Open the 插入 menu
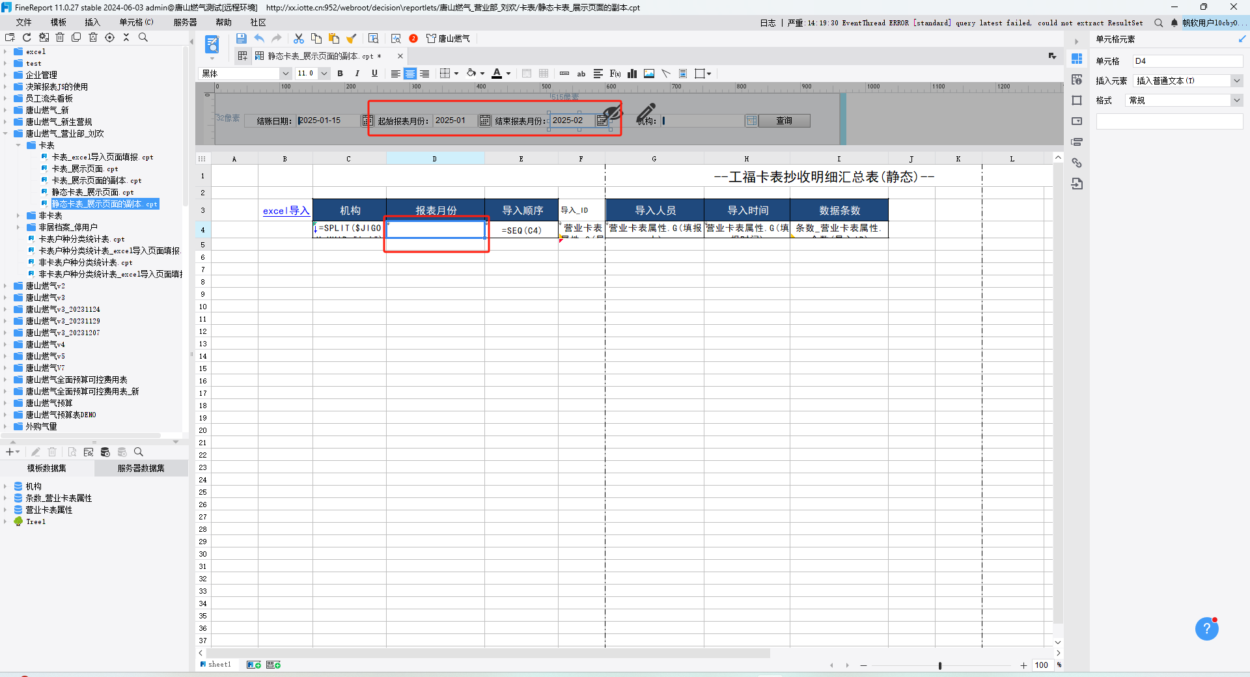 pos(92,22)
